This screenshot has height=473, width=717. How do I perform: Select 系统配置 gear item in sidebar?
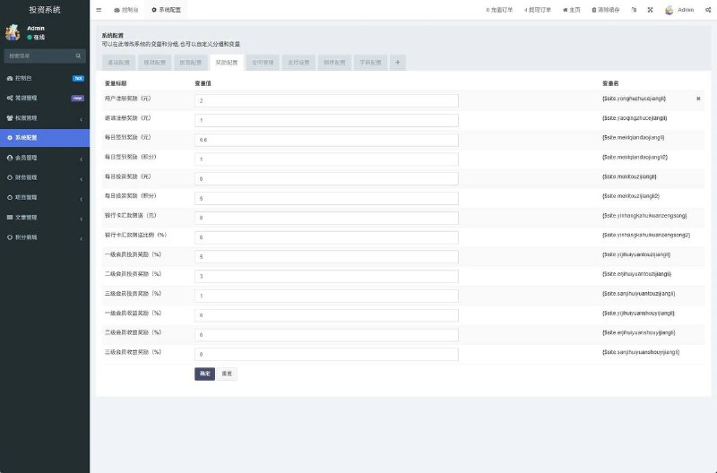tap(45, 138)
